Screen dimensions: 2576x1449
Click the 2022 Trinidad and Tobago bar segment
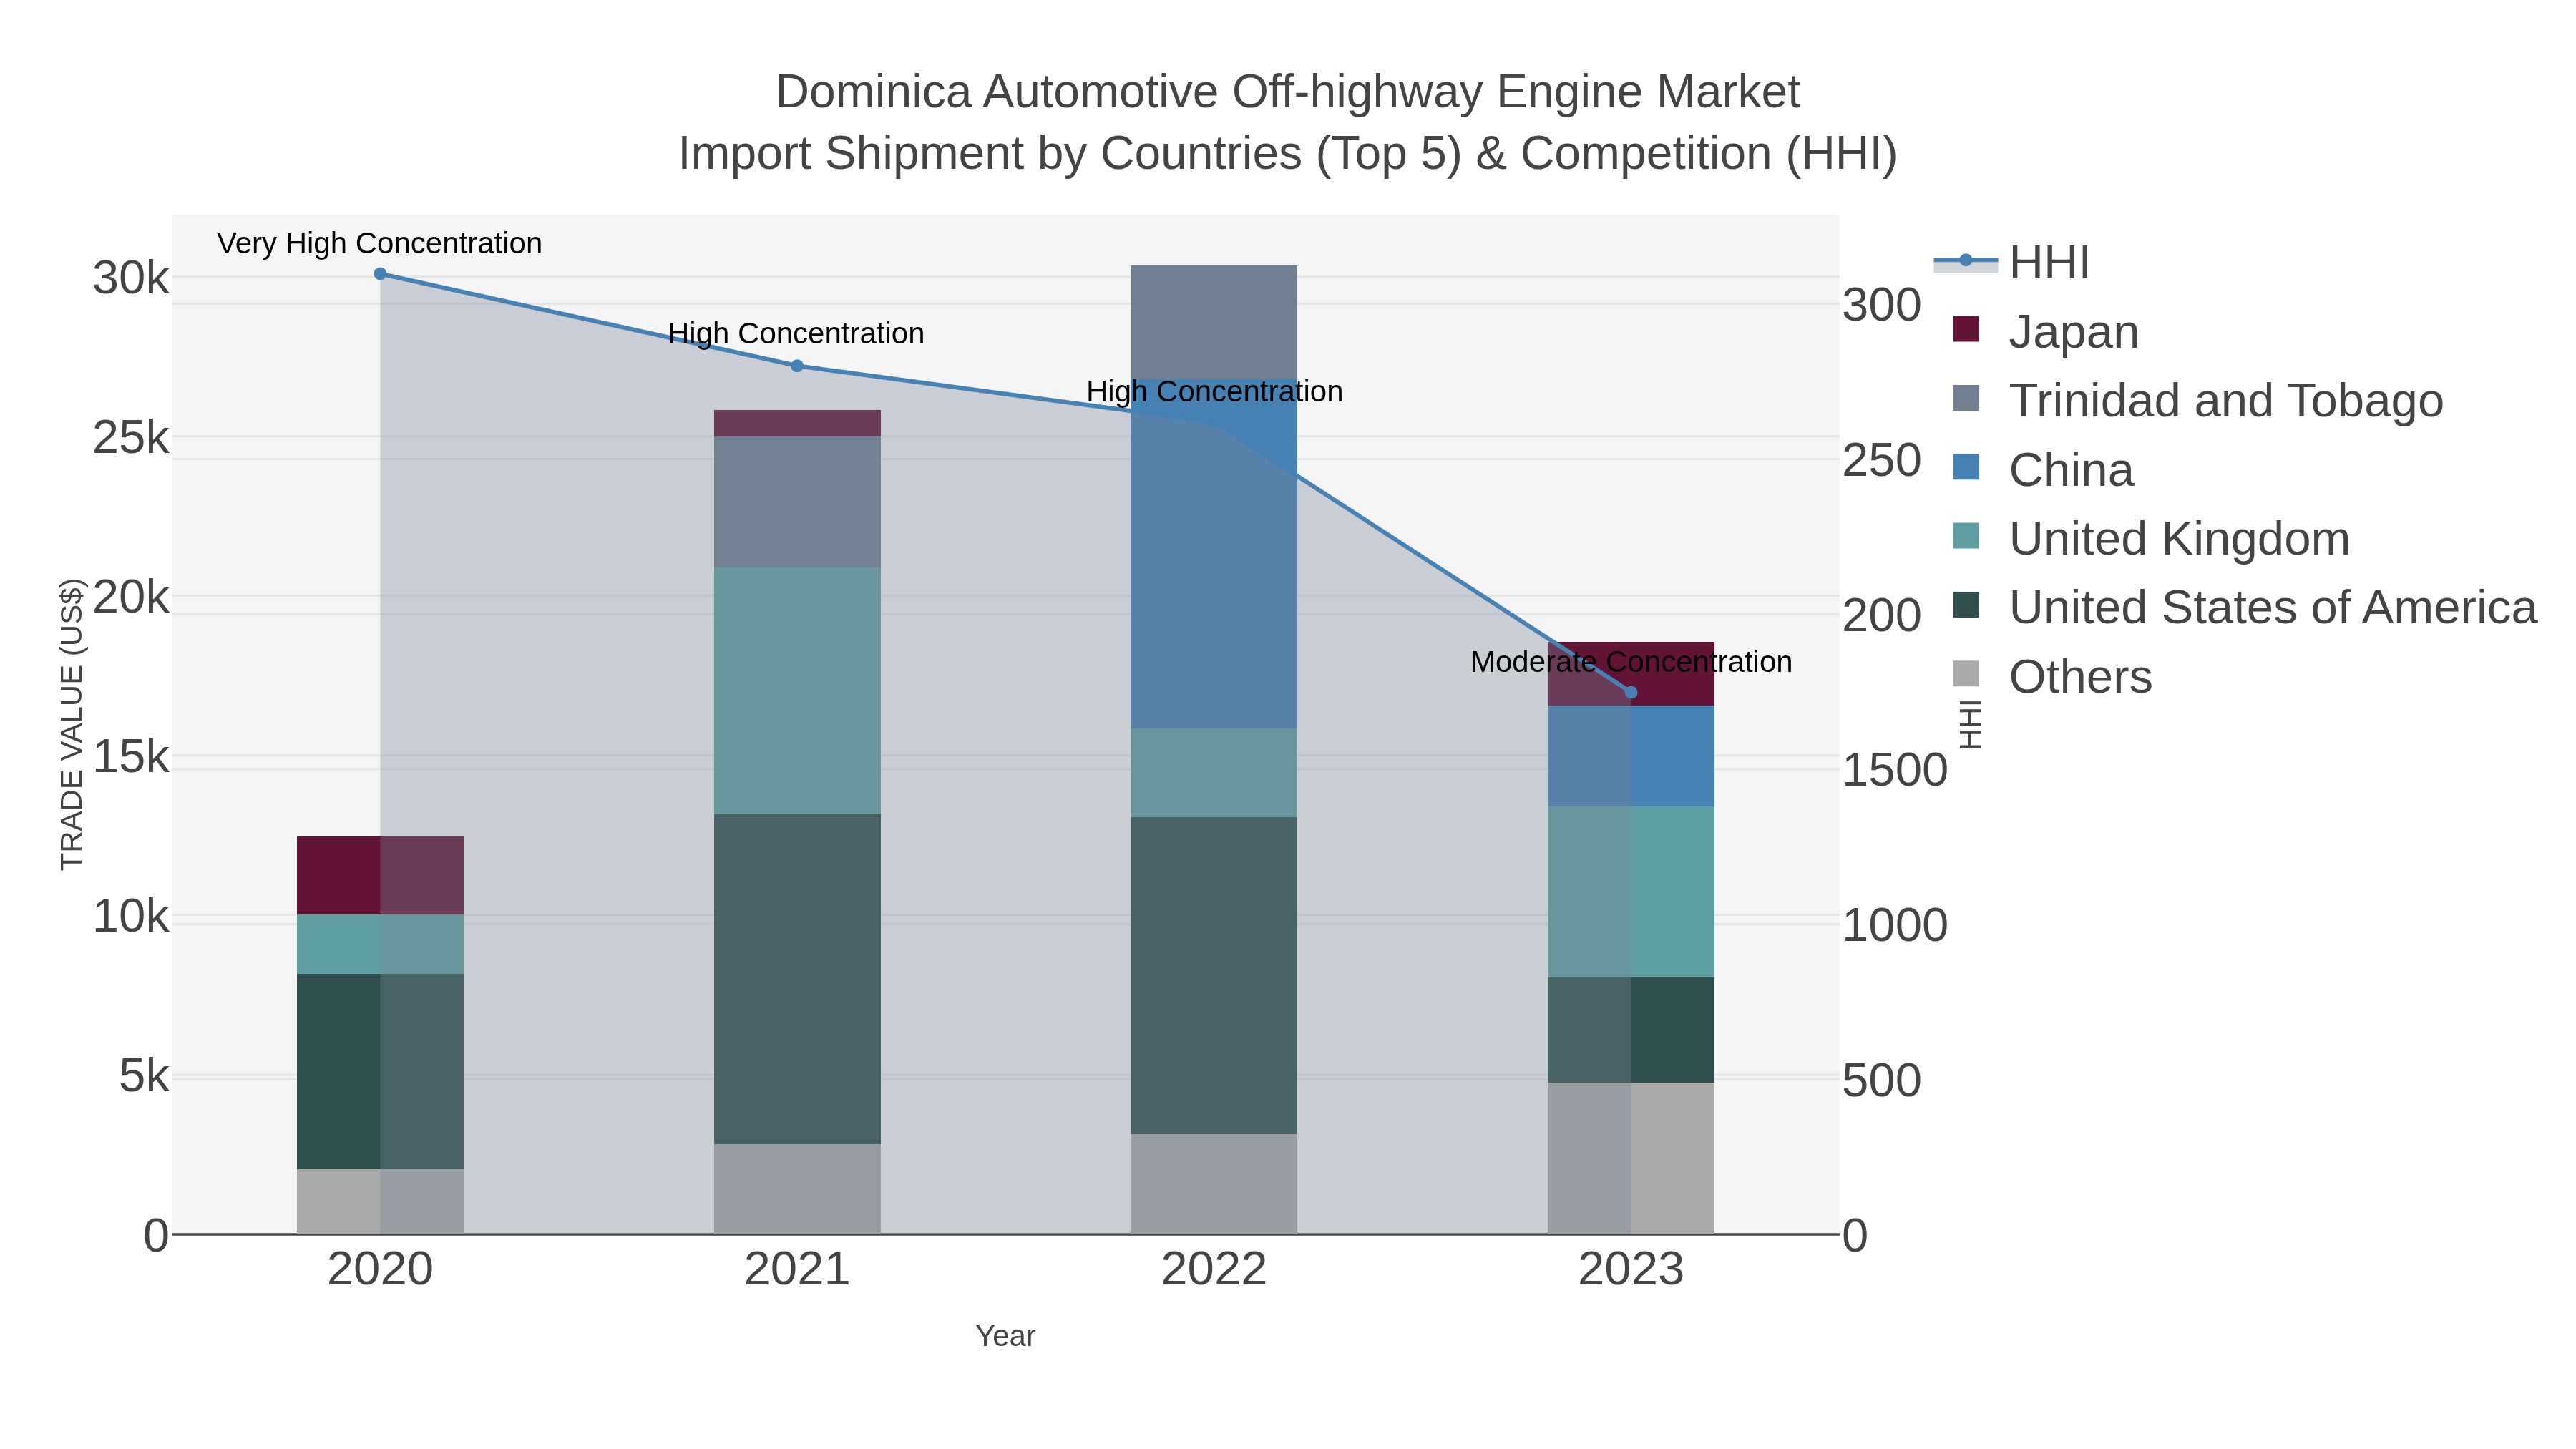pyautogui.click(x=1214, y=322)
